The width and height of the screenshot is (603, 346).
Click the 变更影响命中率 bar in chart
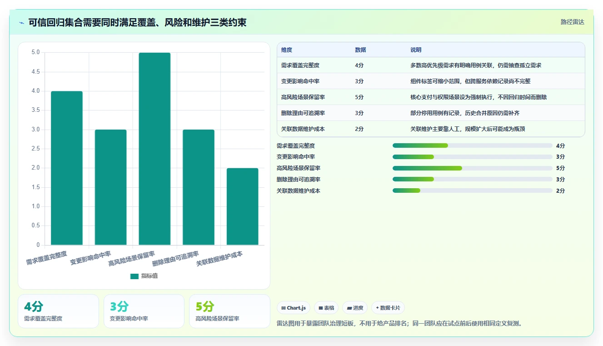(110, 187)
